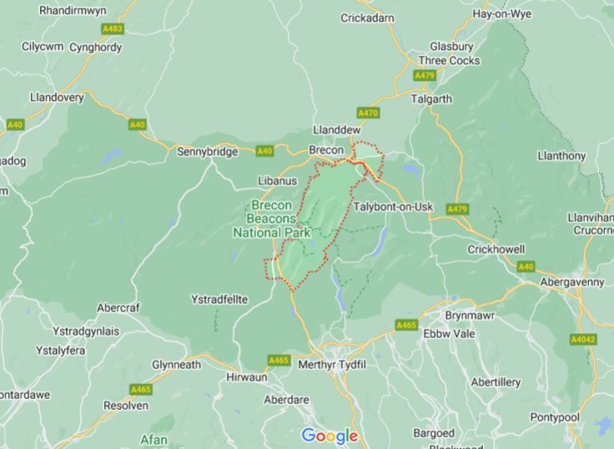The width and height of the screenshot is (614, 449).
Task: Click the A40 shield below Crickhowell
Action: pos(526,267)
